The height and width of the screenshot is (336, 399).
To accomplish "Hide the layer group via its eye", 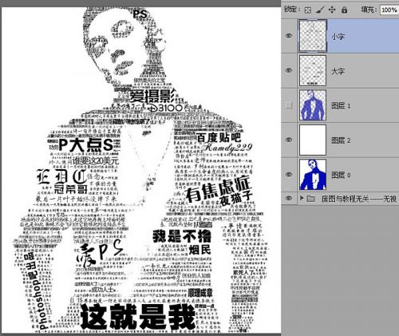I will point(289,199).
